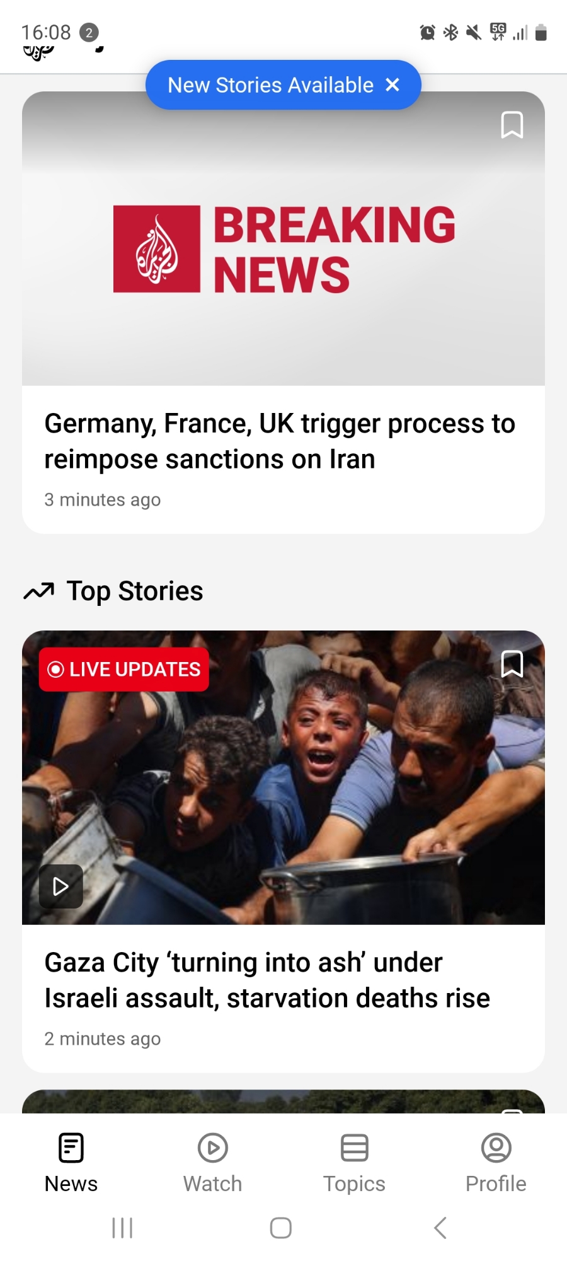Tap the Android back navigation arrow

[440, 1228]
